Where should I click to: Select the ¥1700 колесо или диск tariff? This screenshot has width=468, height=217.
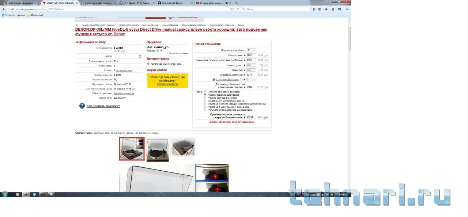pos(205,104)
